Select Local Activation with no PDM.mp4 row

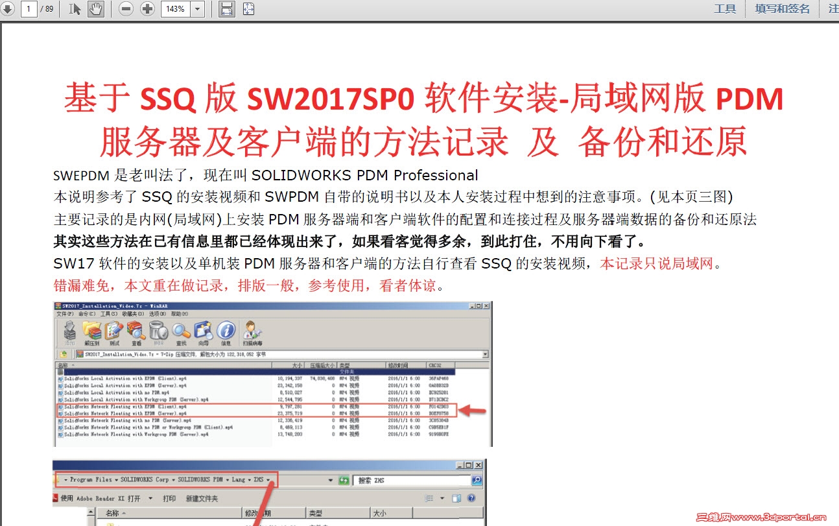(257, 392)
